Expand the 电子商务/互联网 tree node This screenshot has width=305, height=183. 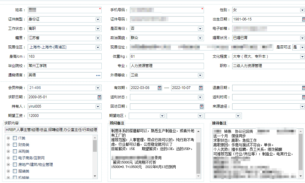[x=8, y=158]
